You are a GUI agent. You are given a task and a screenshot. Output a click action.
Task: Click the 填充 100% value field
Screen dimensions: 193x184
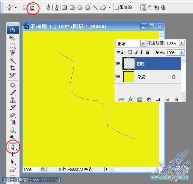point(173,53)
